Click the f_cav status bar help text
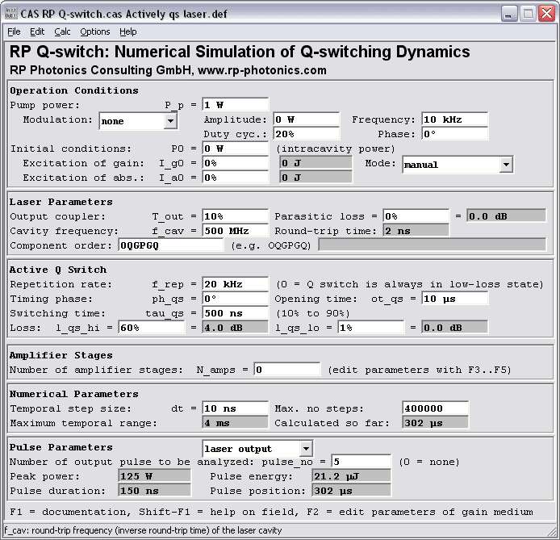The image size is (560, 540). (143, 530)
